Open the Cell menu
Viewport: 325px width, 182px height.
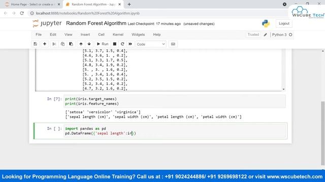click(101, 34)
